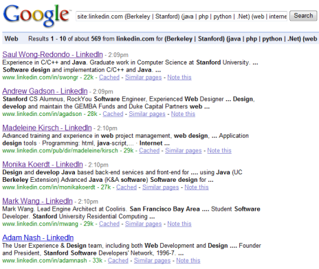
Task: Click Note this for adamnash result
Action: (x=188, y=260)
